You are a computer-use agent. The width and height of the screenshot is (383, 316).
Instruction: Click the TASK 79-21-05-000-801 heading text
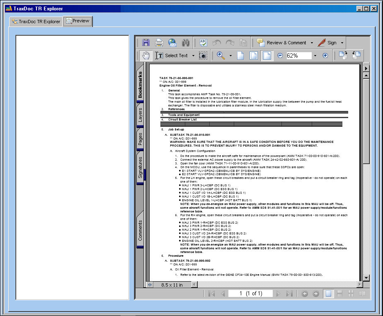176,78
